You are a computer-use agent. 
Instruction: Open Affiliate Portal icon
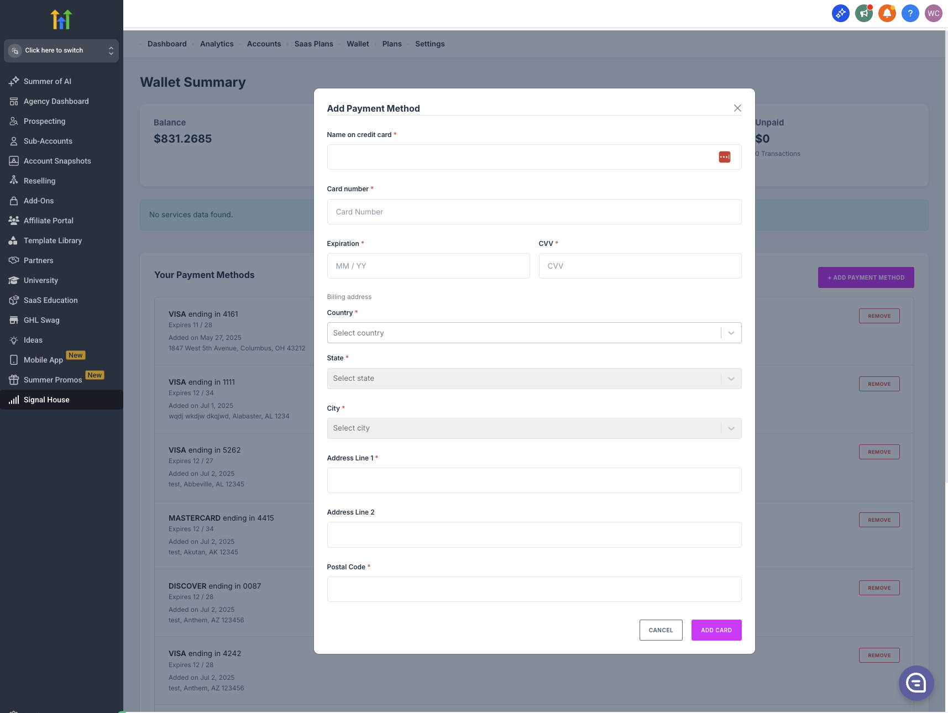click(x=14, y=221)
